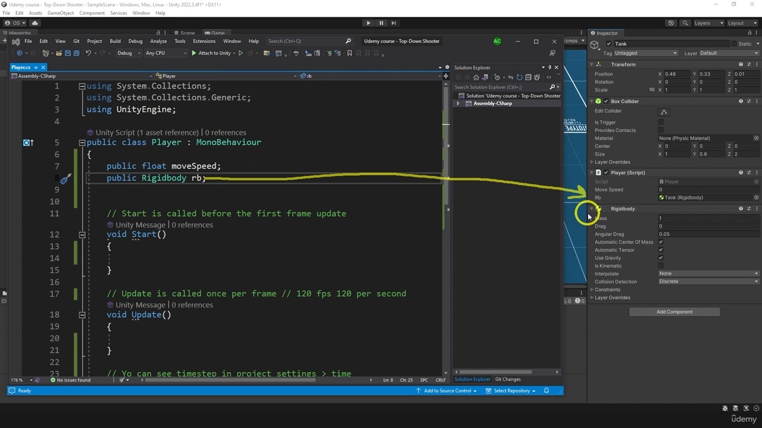Click the screwdriver quick actions icon
The width and height of the screenshot is (762, 428).
[65, 178]
